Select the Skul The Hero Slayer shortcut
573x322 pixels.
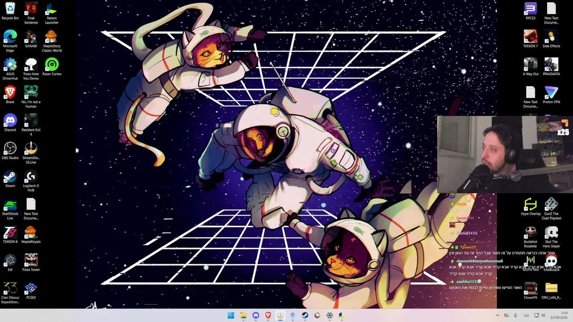tap(551, 237)
